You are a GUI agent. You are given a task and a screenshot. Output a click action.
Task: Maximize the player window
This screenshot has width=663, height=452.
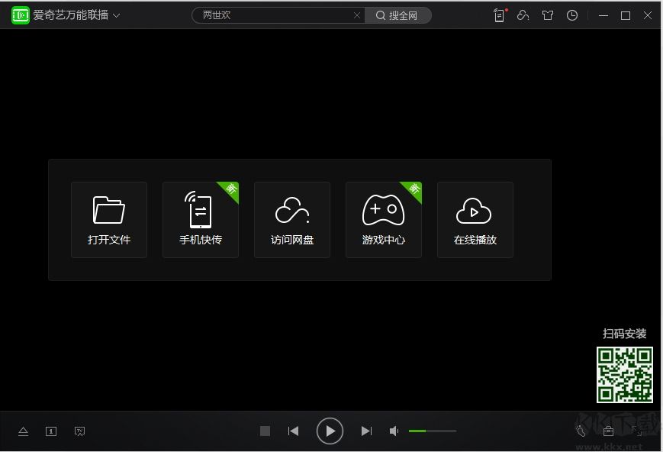coord(626,15)
